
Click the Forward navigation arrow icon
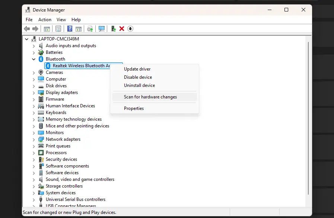coord(35,29)
